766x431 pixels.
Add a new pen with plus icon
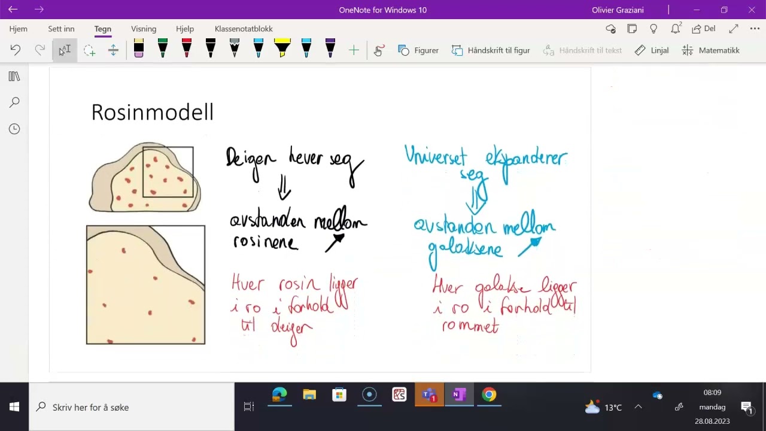click(x=354, y=50)
